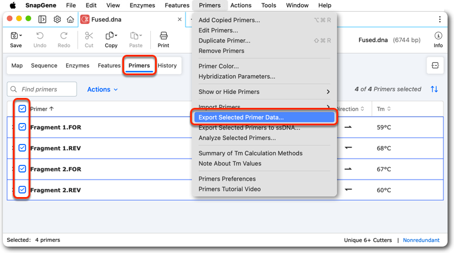Open settings gear icon in title bar

(57, 19)
